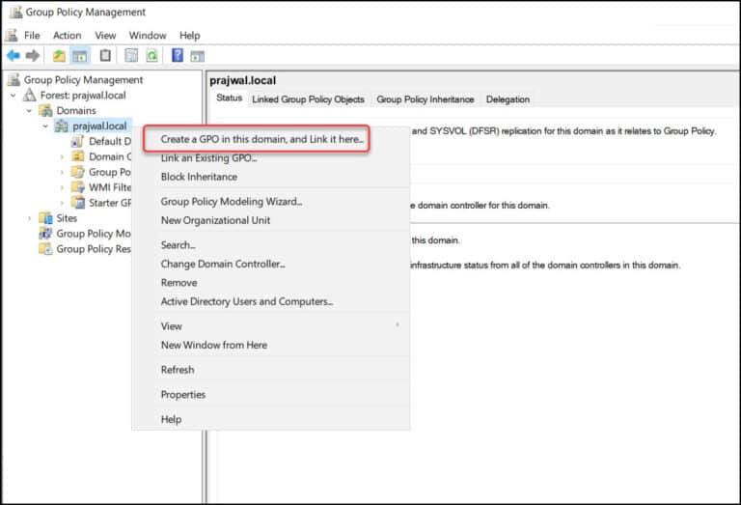Choose Link an Existing GPO
This screenshot has height=505, width=741.
pyautogui.click(x=208, y=158)
